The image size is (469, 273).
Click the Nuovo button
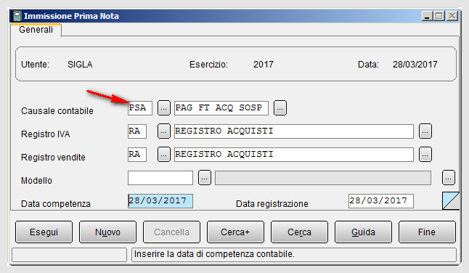point(107,232)
